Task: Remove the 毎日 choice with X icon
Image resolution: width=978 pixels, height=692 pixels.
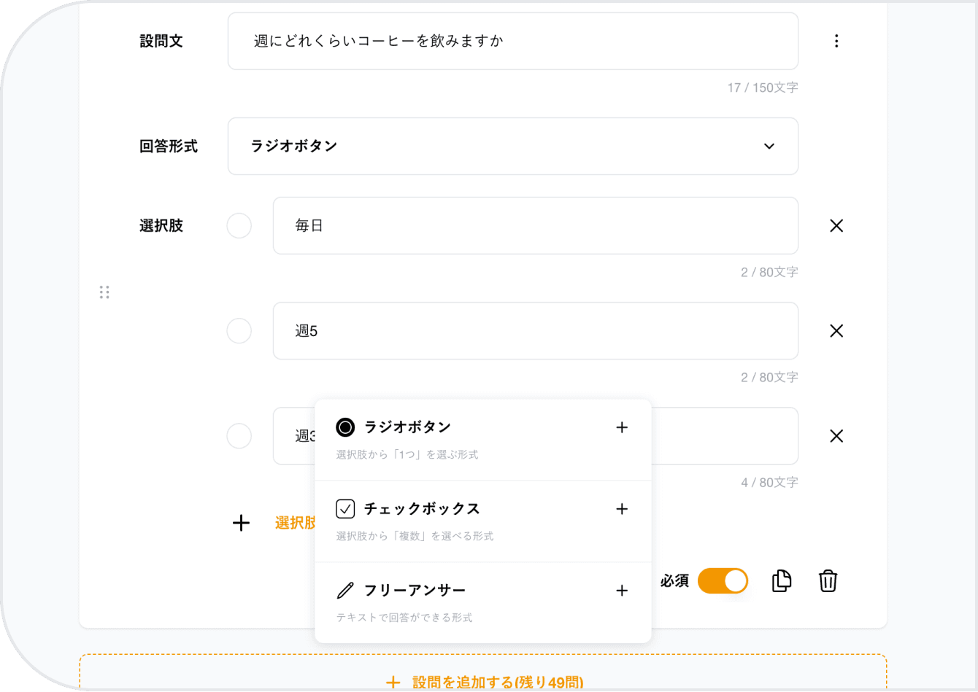Action: pos(836,226)
